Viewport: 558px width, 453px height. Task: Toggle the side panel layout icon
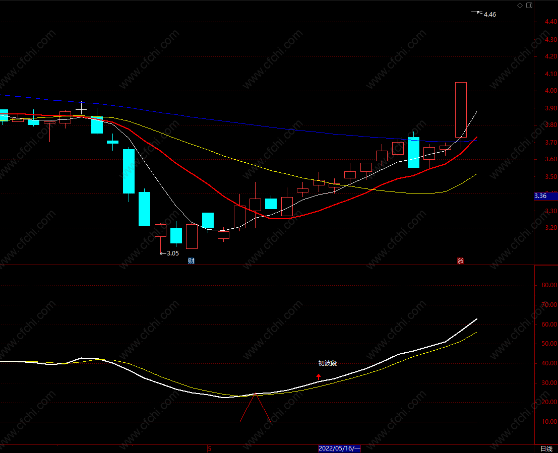pos(530,6)
